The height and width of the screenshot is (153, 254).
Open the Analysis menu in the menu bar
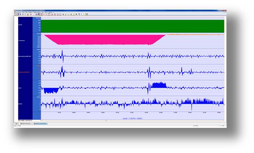30,12
